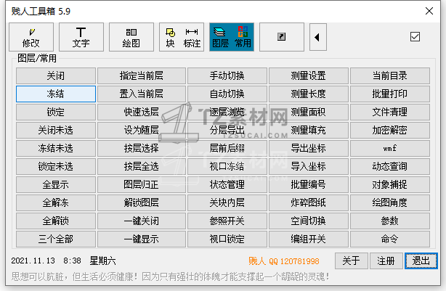The width and height of the screenshot is (446, 291).
Task: Click 注册 (register) button
Action: [386, 261]
